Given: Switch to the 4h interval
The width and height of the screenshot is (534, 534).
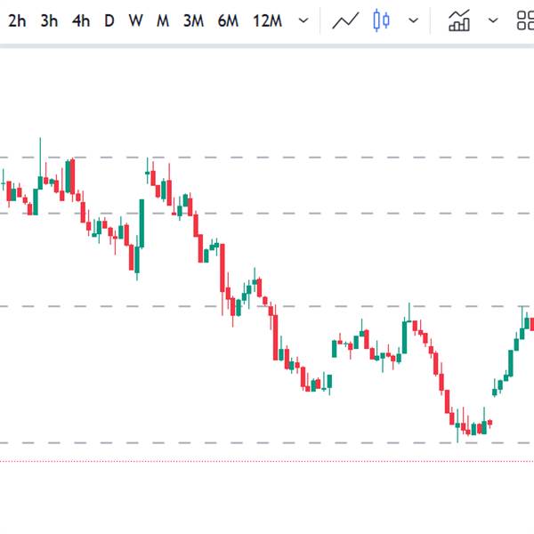Looking at the screenshot, I should [81, 21].
